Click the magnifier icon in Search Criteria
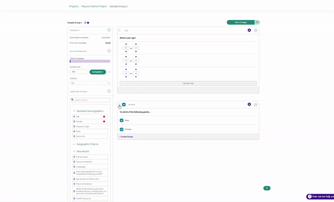Image resolution: width=334 pixels, height=202 pixels. [72, 100]
